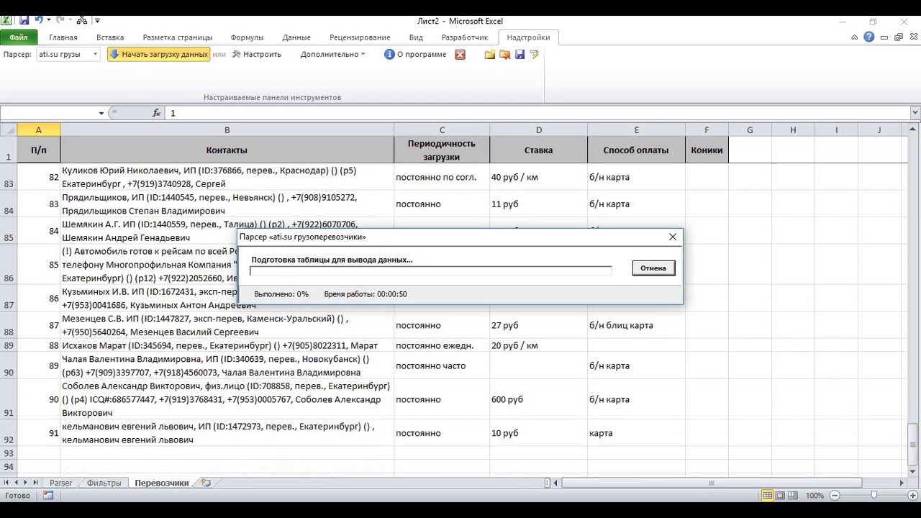Close the Парсер ati.su dialog
This screenshot has width=921, height=518.
(673, 237)
